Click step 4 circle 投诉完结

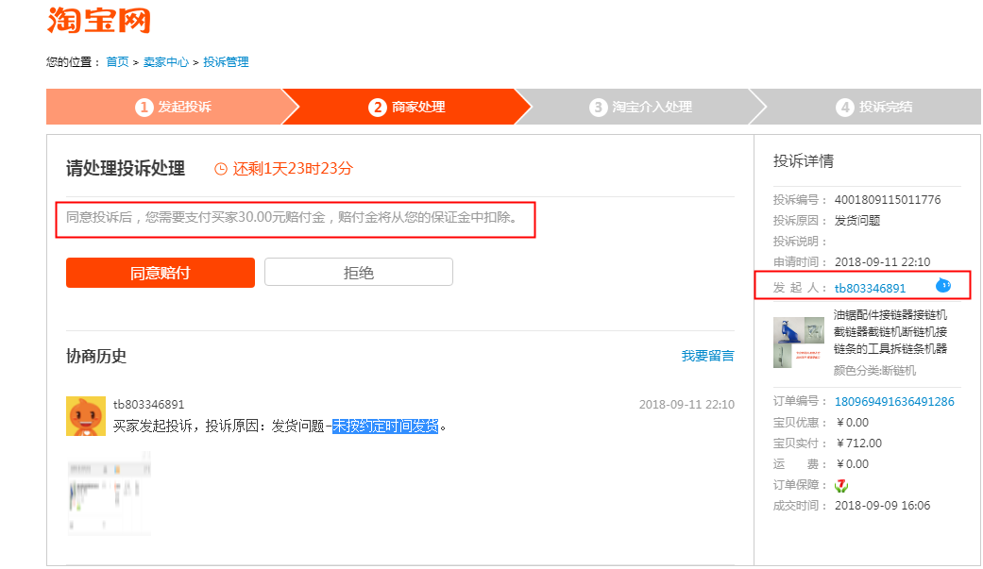845,108
